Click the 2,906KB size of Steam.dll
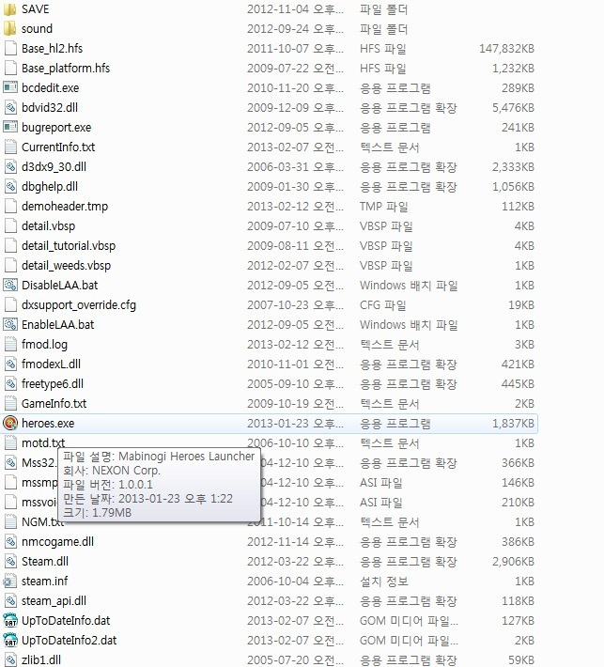This screenshot has height=667, width=604. (513, 562)
